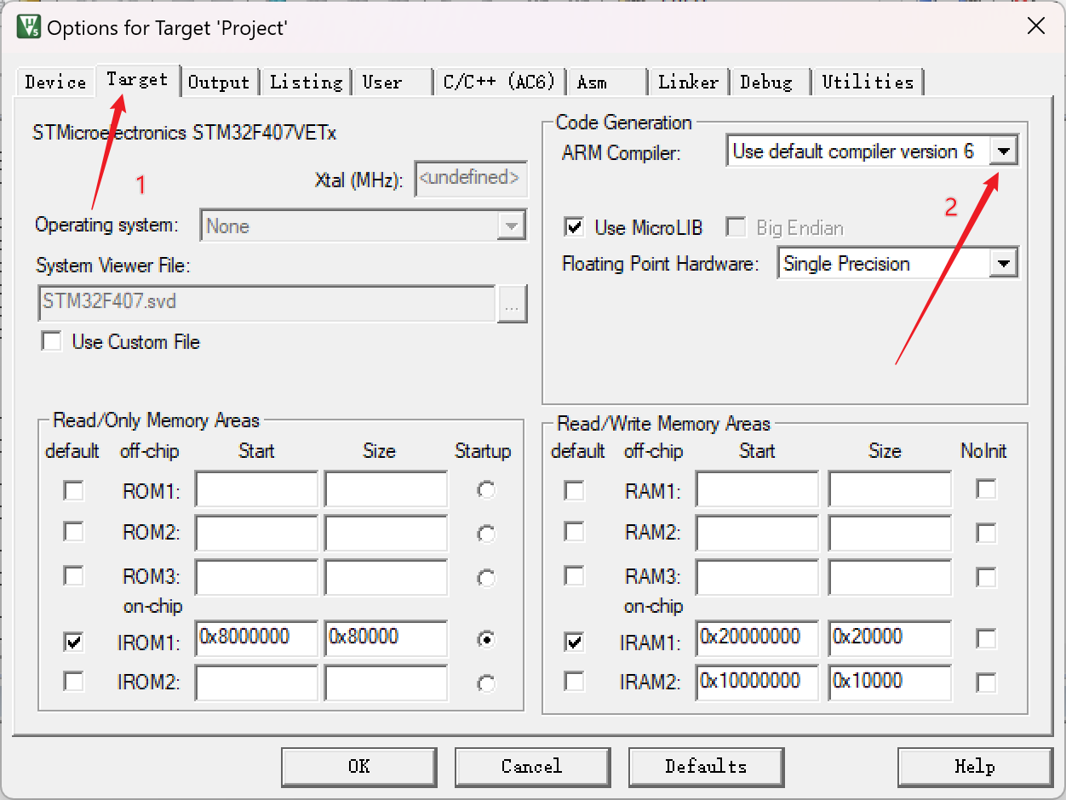Screen dimensions: 1066x800
Task: Open the Operating system dropdown
Action: [511, 226]
